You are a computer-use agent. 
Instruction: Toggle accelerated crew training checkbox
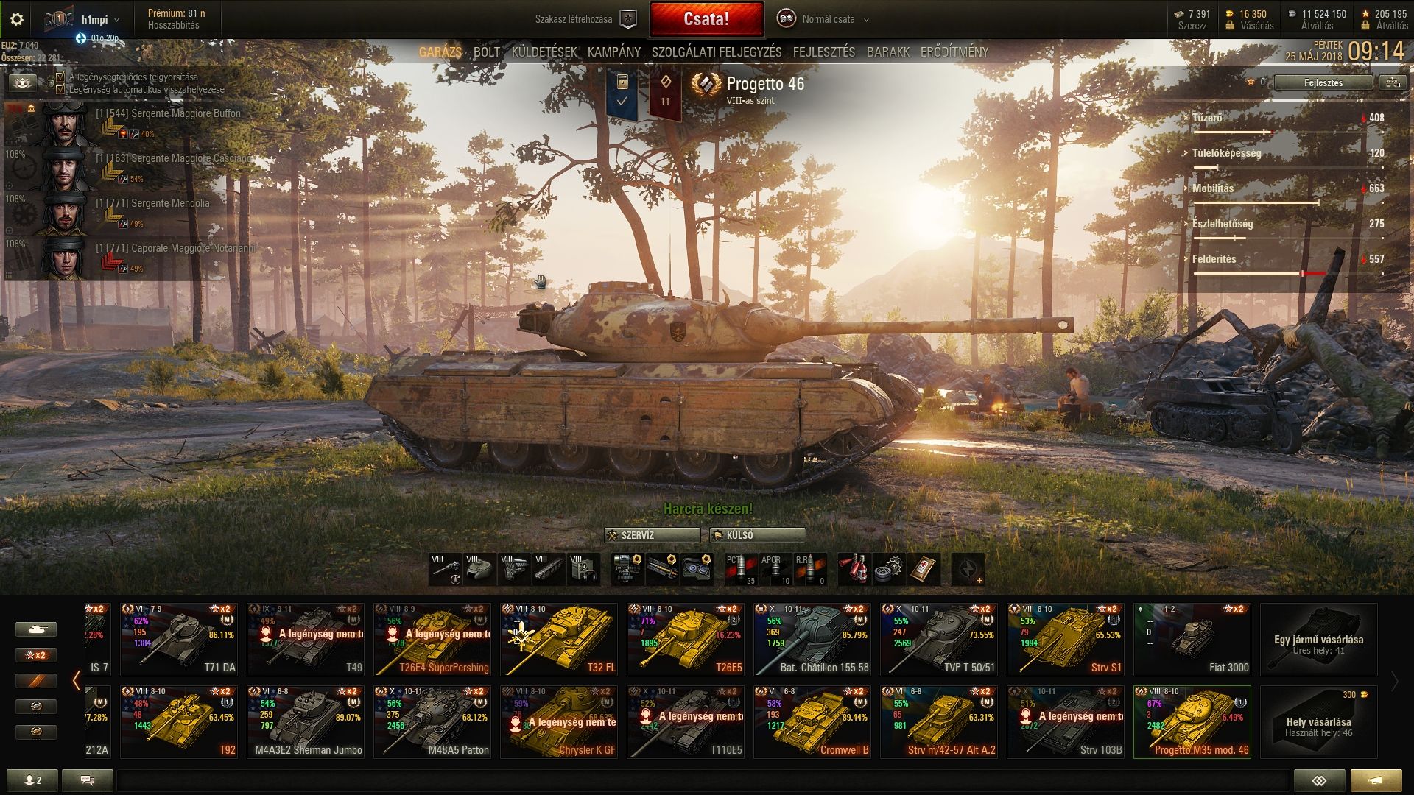pos(60,77)
